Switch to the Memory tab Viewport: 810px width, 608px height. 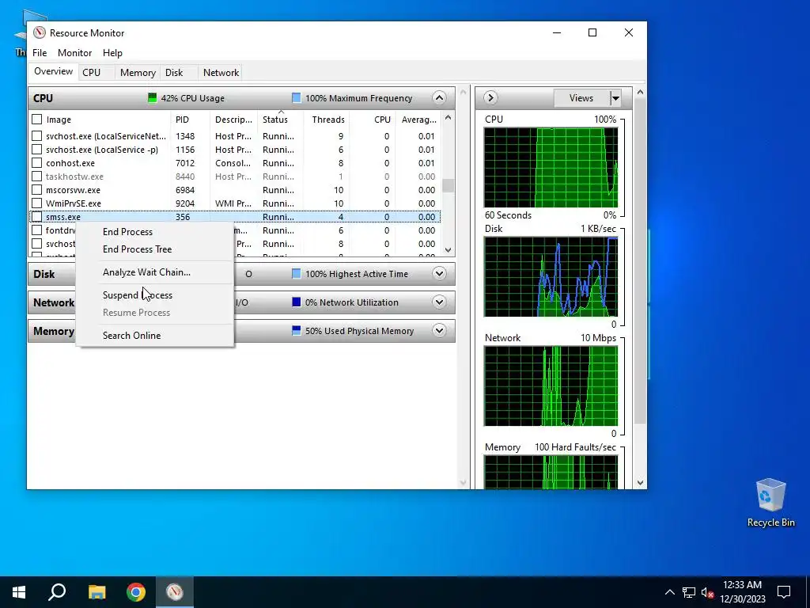[138, 72]
